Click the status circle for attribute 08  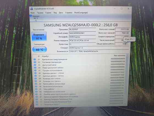[x=36, y=78]
